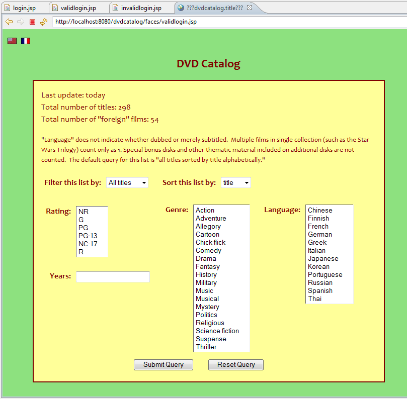Select Religious in the Genre list

(221, 323)
